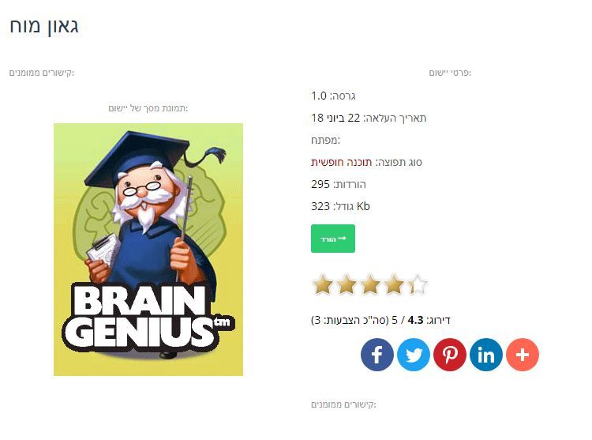This screenshot has height=440, width=592.
Task: Share the app on Facebook
Action: 377,354
